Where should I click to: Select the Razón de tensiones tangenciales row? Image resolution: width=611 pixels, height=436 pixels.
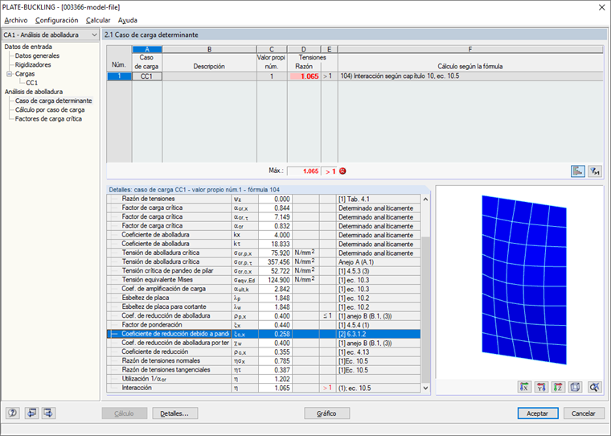pos(264,370)
